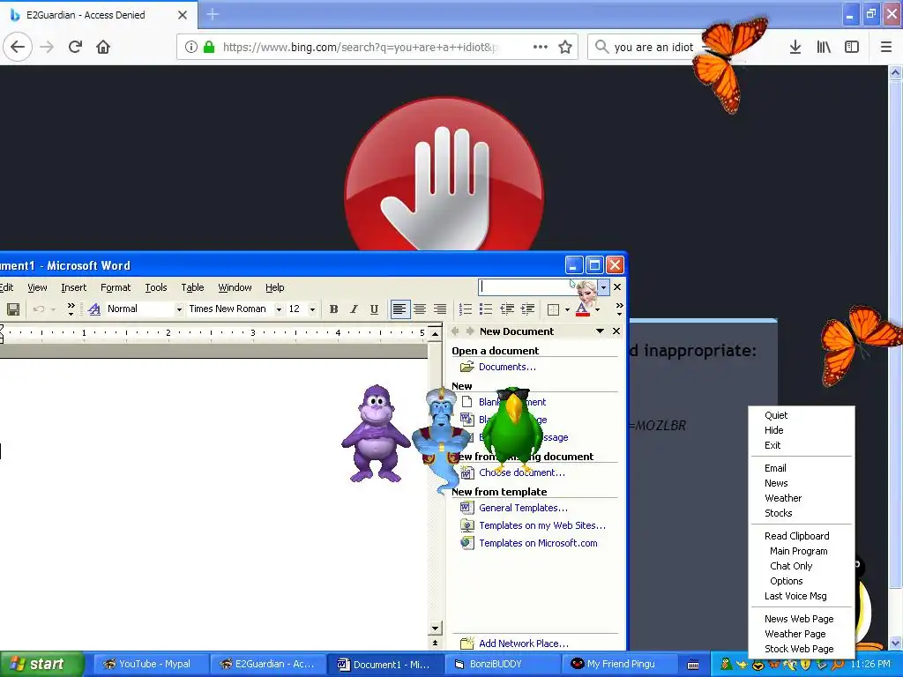Align text left in Word
Screen dimensions: 903x677
(399, 309)
